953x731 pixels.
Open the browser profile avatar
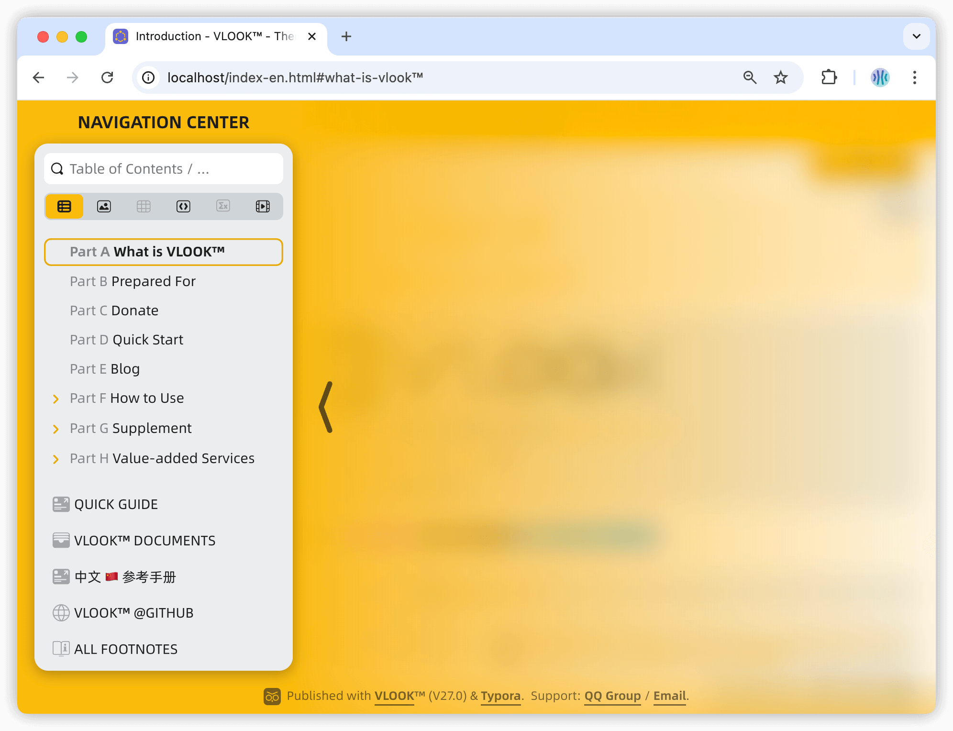pos(880,78)
